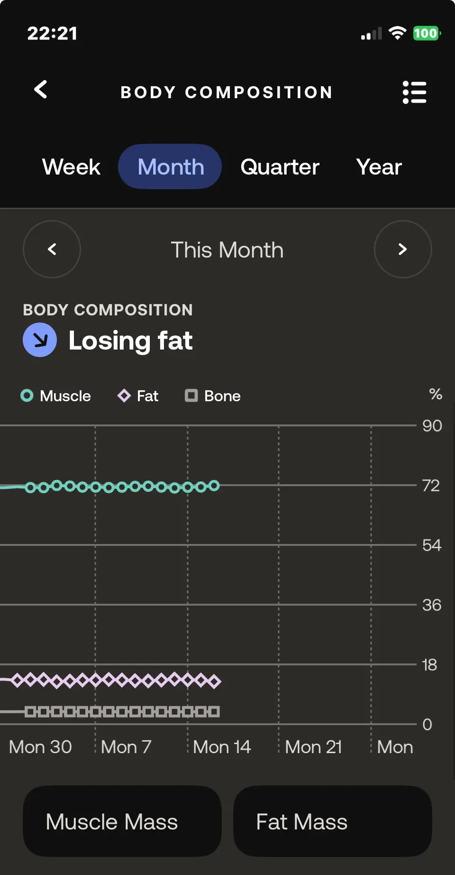The width and height of the screenshot is (455, 875).
Task: Tap the Wi-Fi status icon
Action: (397, 33)
